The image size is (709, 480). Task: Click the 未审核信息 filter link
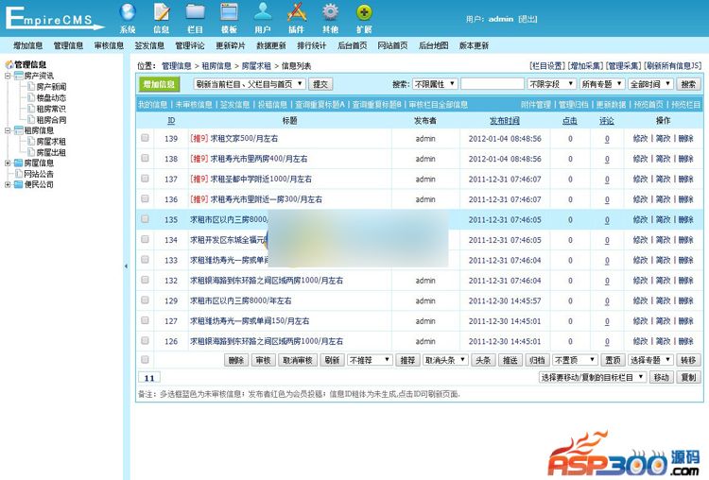[194, 105]
